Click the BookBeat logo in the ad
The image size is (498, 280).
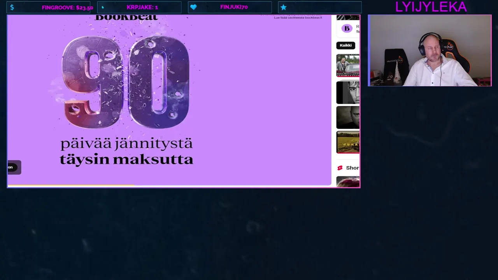click(126, 17)
